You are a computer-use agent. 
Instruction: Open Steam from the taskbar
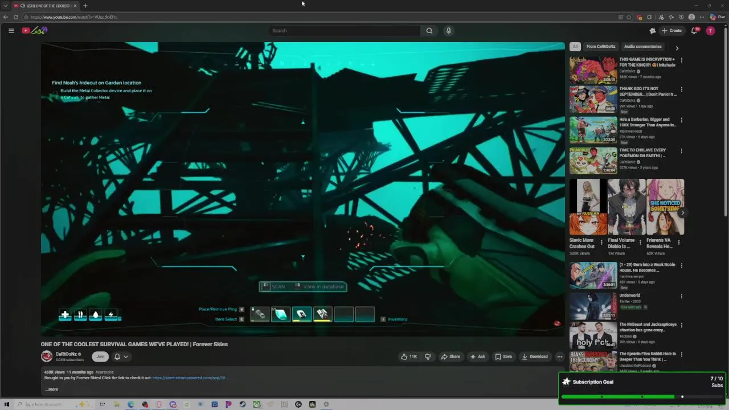(x=243, y=405)
